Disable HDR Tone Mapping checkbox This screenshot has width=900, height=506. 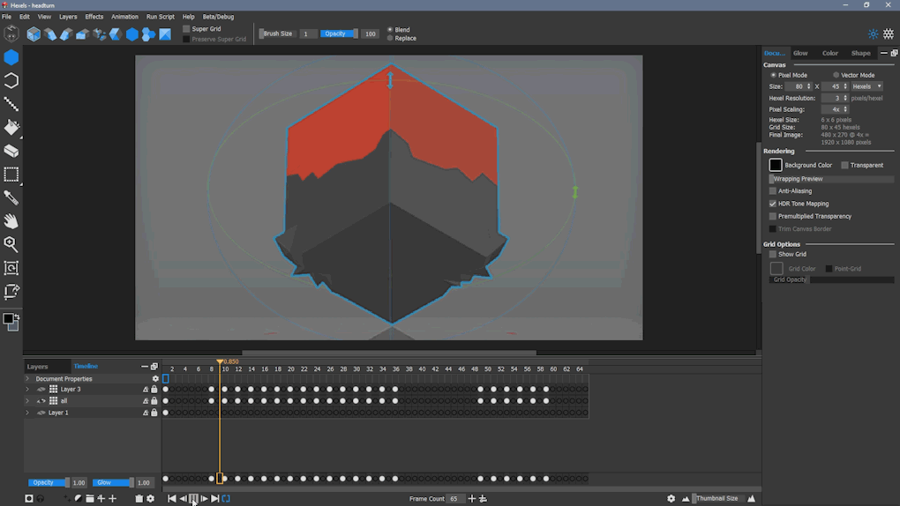point(773,204)
